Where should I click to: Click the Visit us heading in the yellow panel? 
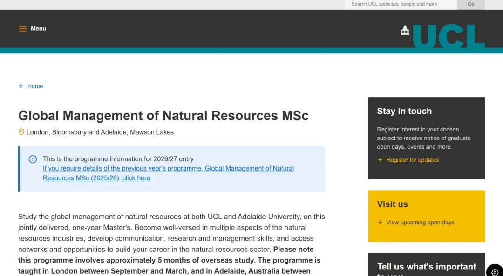click(392, 204)
